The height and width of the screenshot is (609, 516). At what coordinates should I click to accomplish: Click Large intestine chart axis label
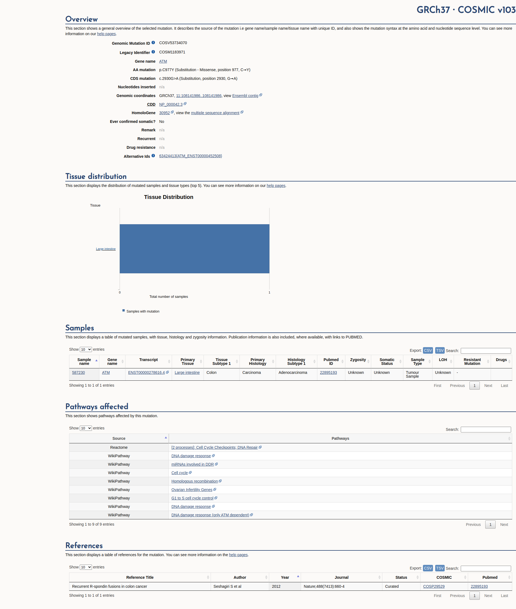(106, 249)
